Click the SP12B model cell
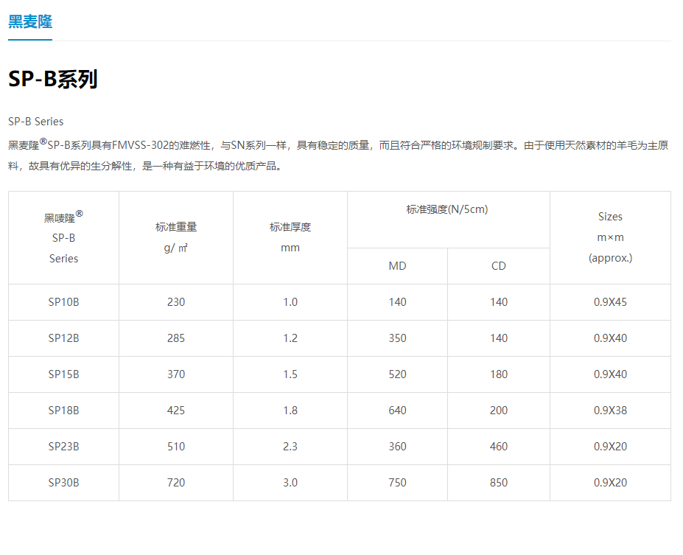683x555 pixels. tap(63, 338)
